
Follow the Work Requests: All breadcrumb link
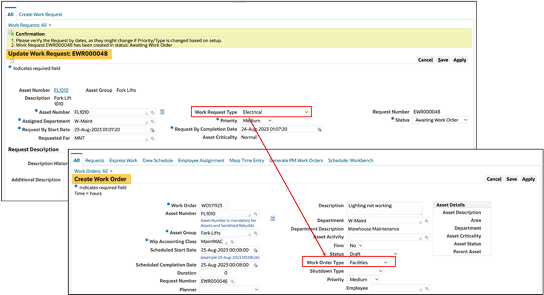[x=27, y=25]
